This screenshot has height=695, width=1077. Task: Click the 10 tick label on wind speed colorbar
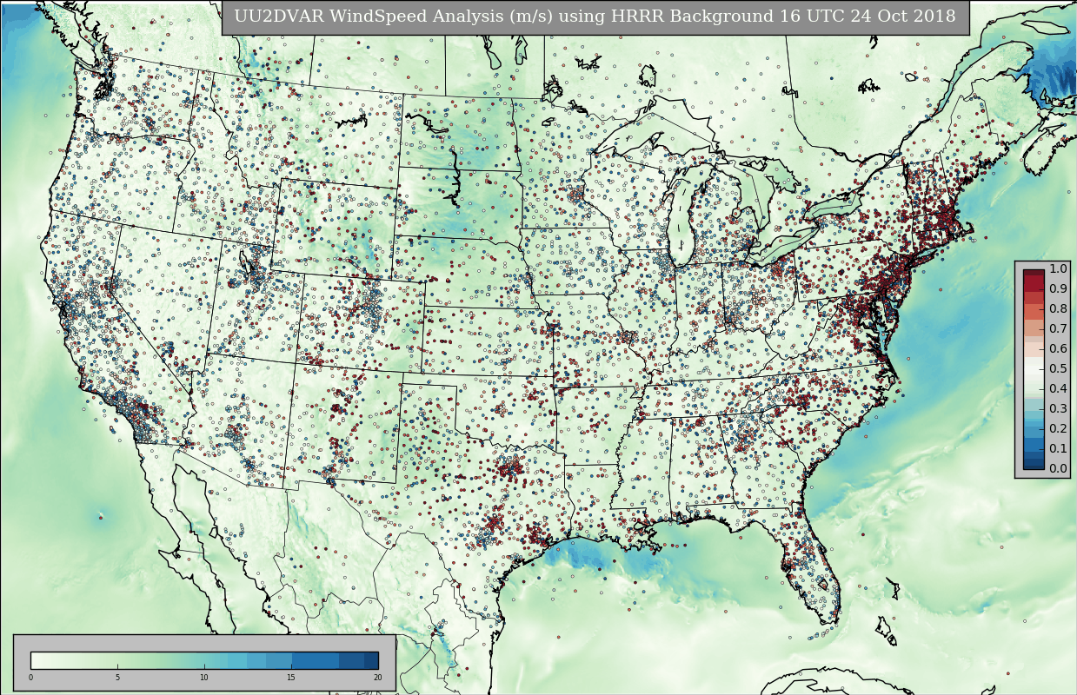tap(204, 678)
